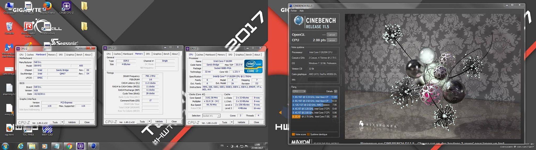Open the Tools dropdown arrow in the CPU tab CPU-Z window

[232, 122]
